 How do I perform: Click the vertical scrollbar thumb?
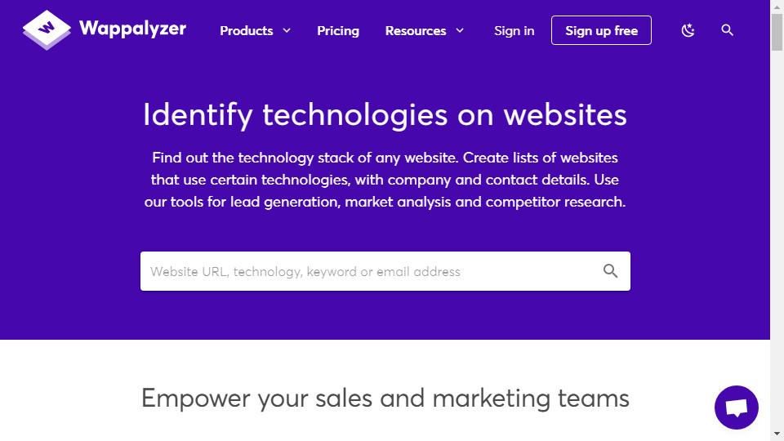777,32
